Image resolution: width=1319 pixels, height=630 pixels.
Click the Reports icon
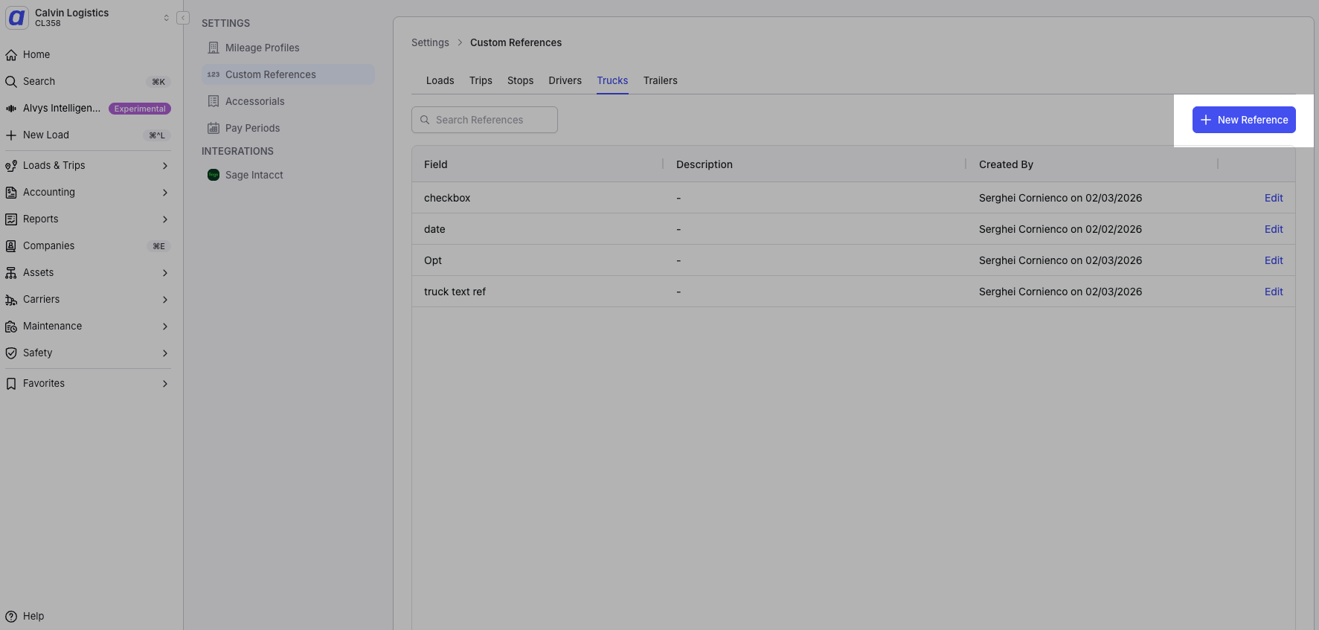point(11,219)
